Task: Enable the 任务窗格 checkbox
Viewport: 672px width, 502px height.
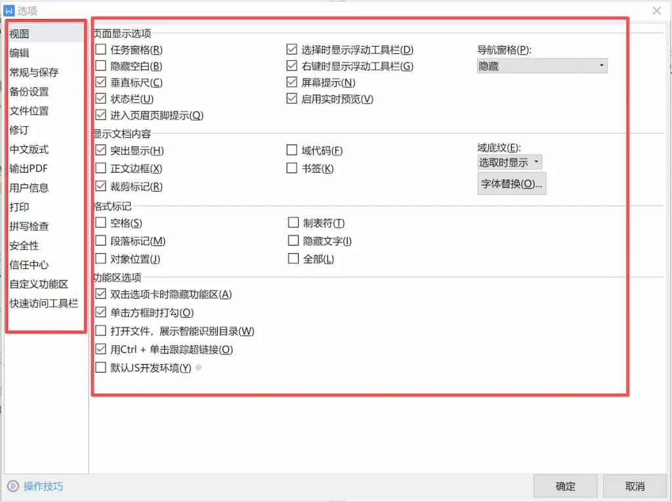Action: pyautogui.click(x=101, y=49)
